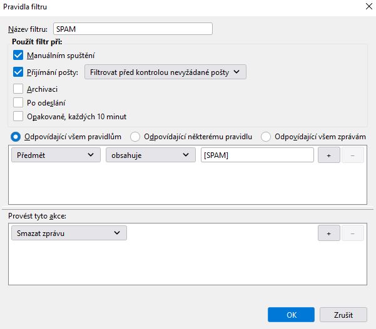Click the plus button to add new action
The image size is (376, 329).
click(328, 233)
